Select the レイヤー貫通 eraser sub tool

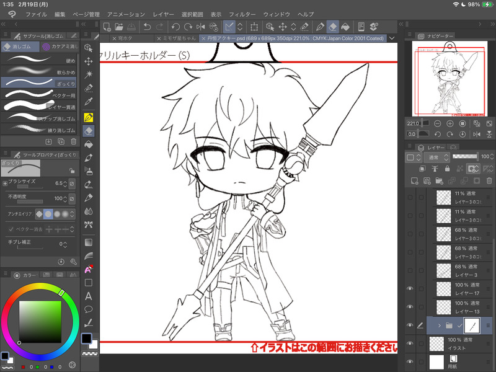tap(38, 105)
